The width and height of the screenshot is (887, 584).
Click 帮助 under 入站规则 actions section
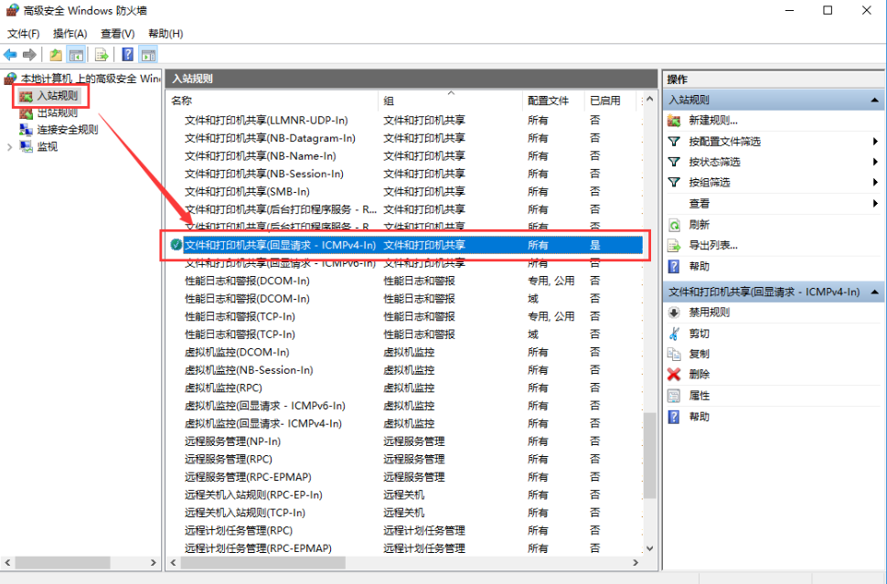tap(700, 266)
